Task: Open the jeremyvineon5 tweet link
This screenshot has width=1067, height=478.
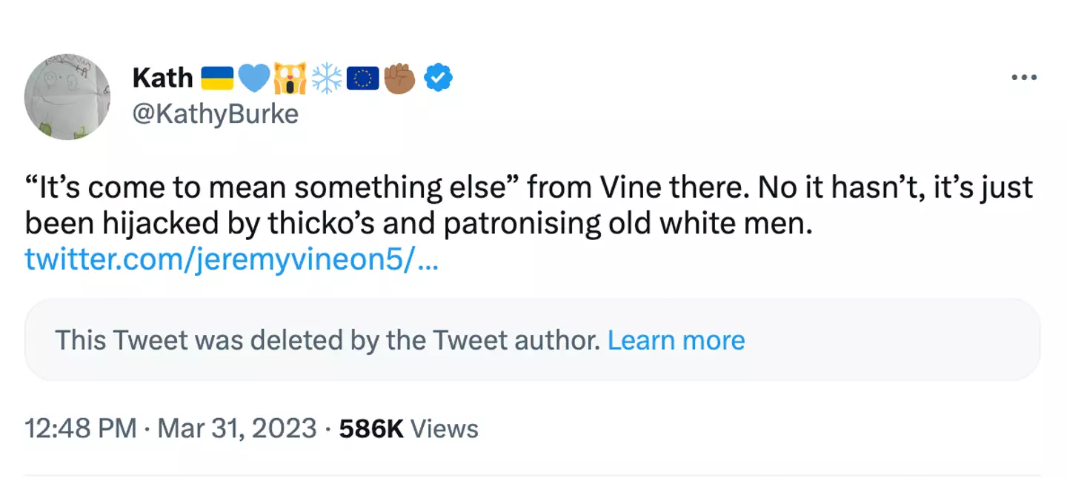Action: [230, 259]
